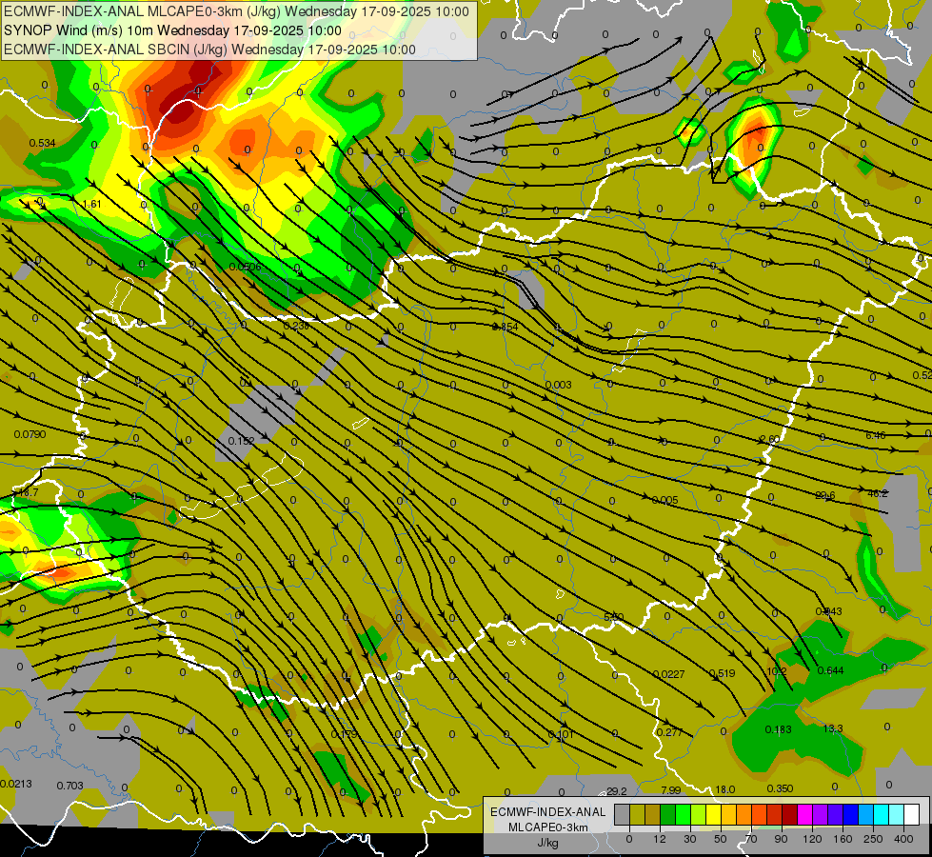Click the map value '10.2'
The height and width of the screenshot is (857, 932).
(x=777, y=671)
